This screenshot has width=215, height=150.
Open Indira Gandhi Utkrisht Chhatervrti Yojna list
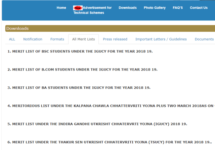(x=97, y=124)
